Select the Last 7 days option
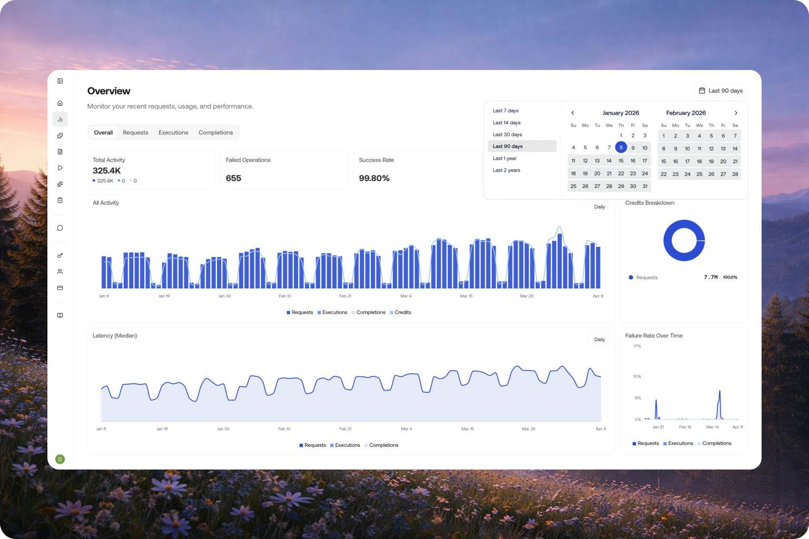Image resolution: width=809 pixels, height=539 pixels. 505,111
